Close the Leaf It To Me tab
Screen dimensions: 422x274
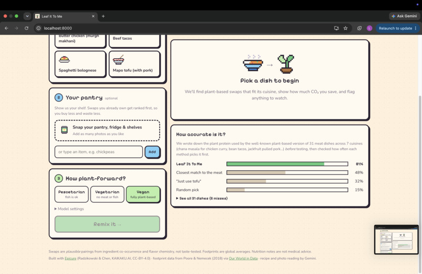point(93,16)
